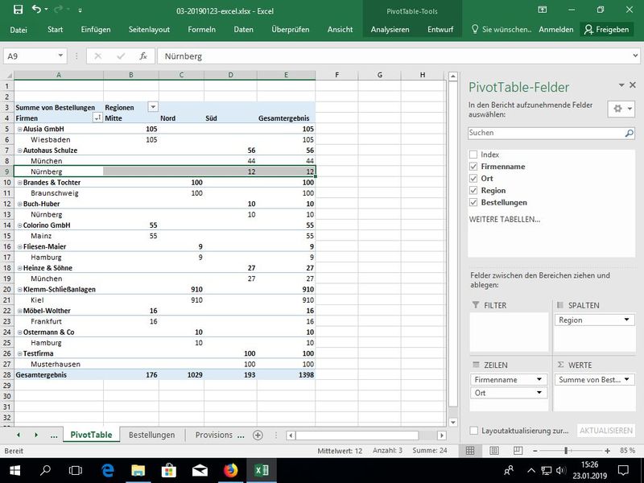
Task: Switch to Page Break Preview
Action: pos(518,451)
